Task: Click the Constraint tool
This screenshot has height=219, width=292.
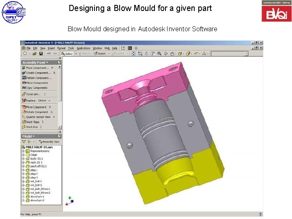Action: coord(34,94)
